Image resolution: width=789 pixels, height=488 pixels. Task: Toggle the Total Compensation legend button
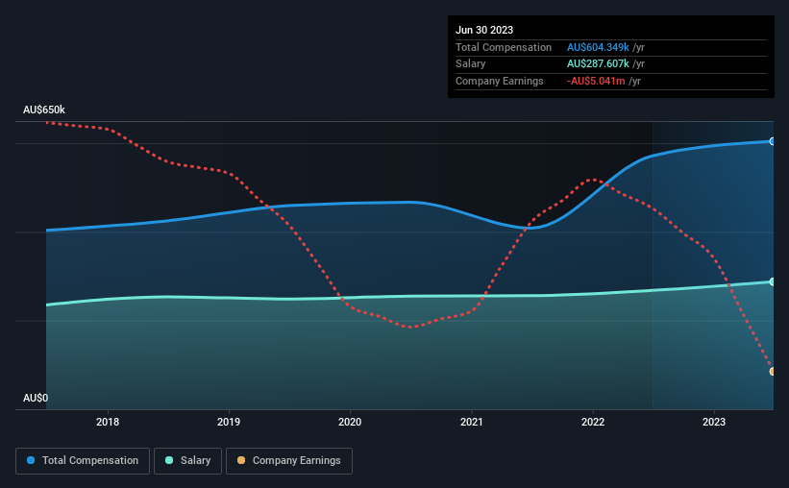pos(83,461)
